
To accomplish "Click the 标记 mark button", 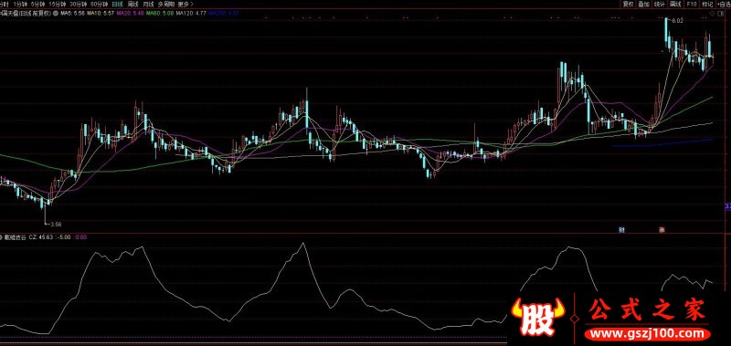I will click(707, 5).
